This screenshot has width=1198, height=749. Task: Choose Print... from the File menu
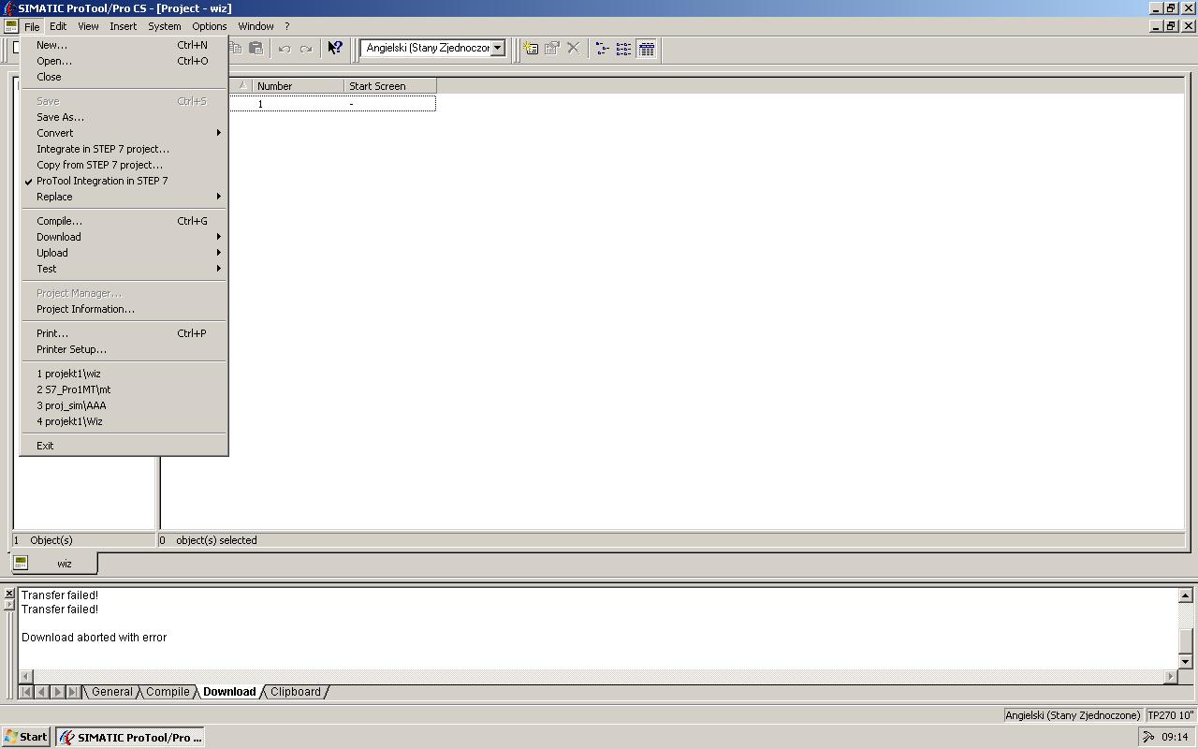[x=124, y=333]
